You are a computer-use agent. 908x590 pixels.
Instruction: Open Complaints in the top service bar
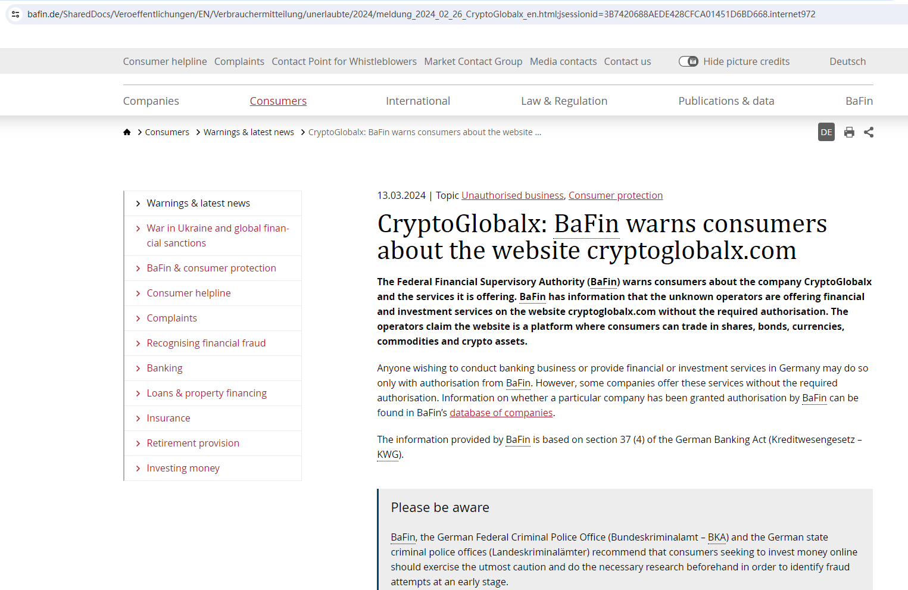pyautogui.click(x=239, y=61)
